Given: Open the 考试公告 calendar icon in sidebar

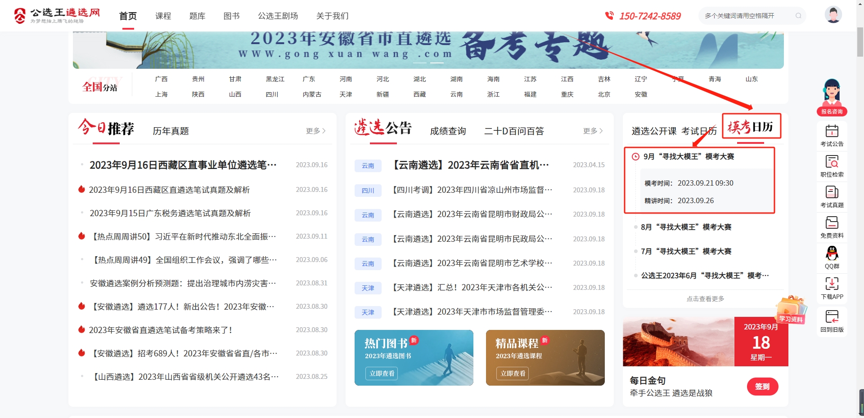Looking at the screenshot, I should pos(832,131).
